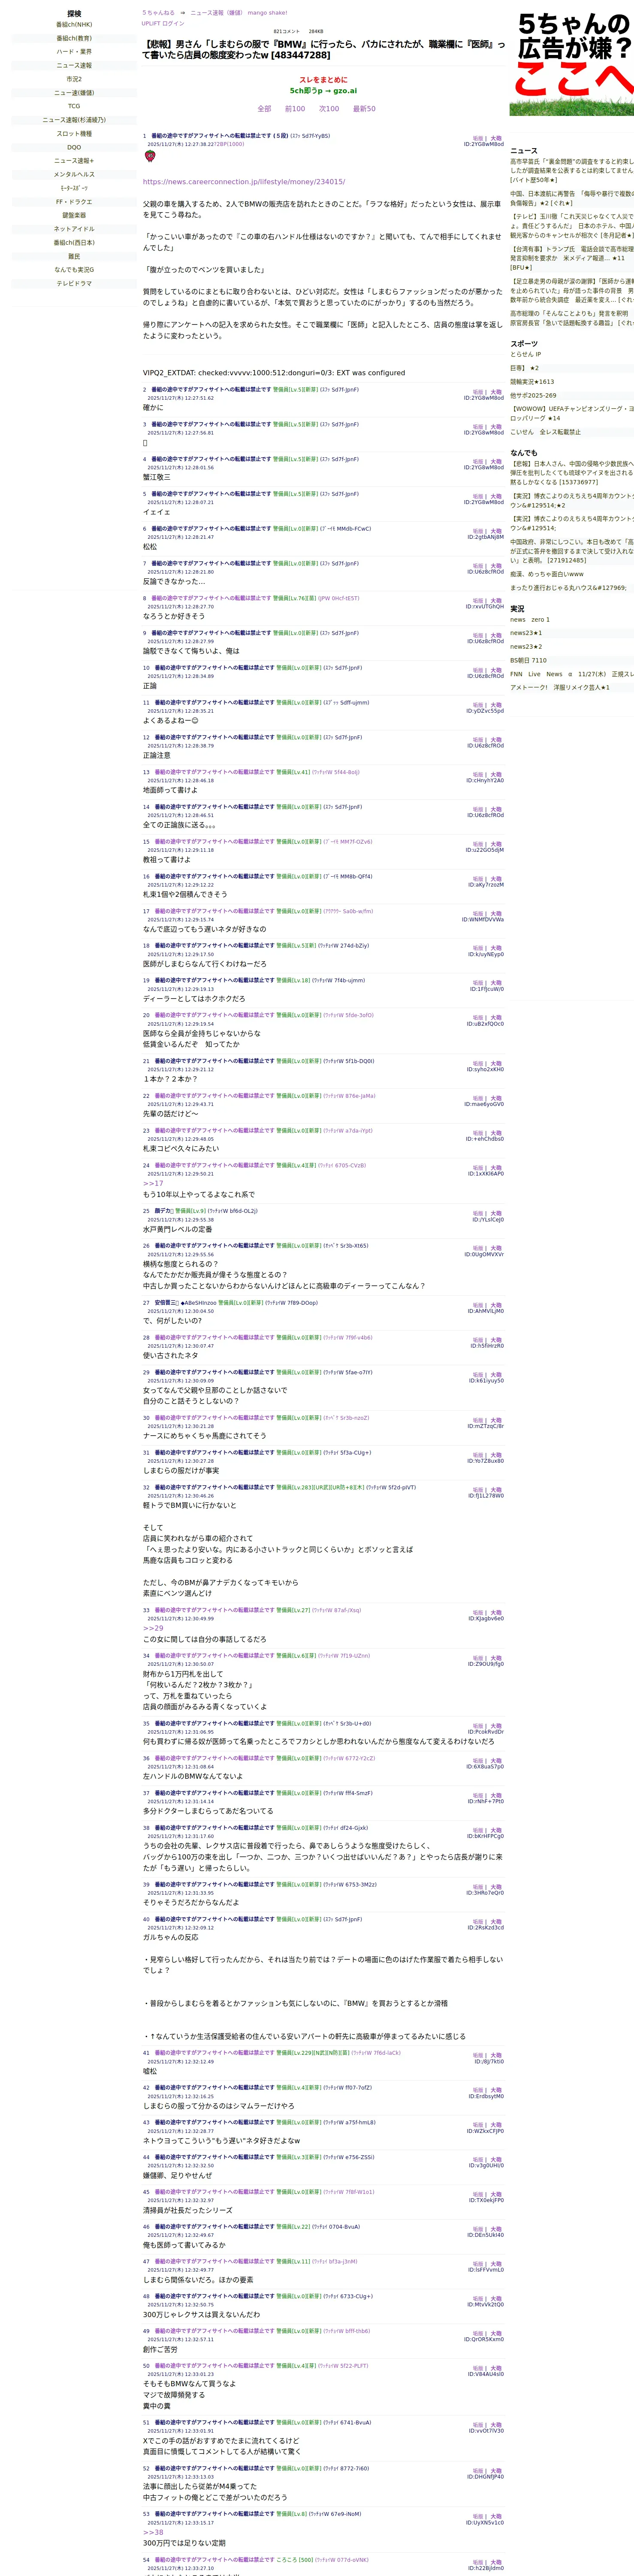Screen dimensions: 634x2576
Task: Click 大砲 link on post 32
Action: [x=496, y=1490]
